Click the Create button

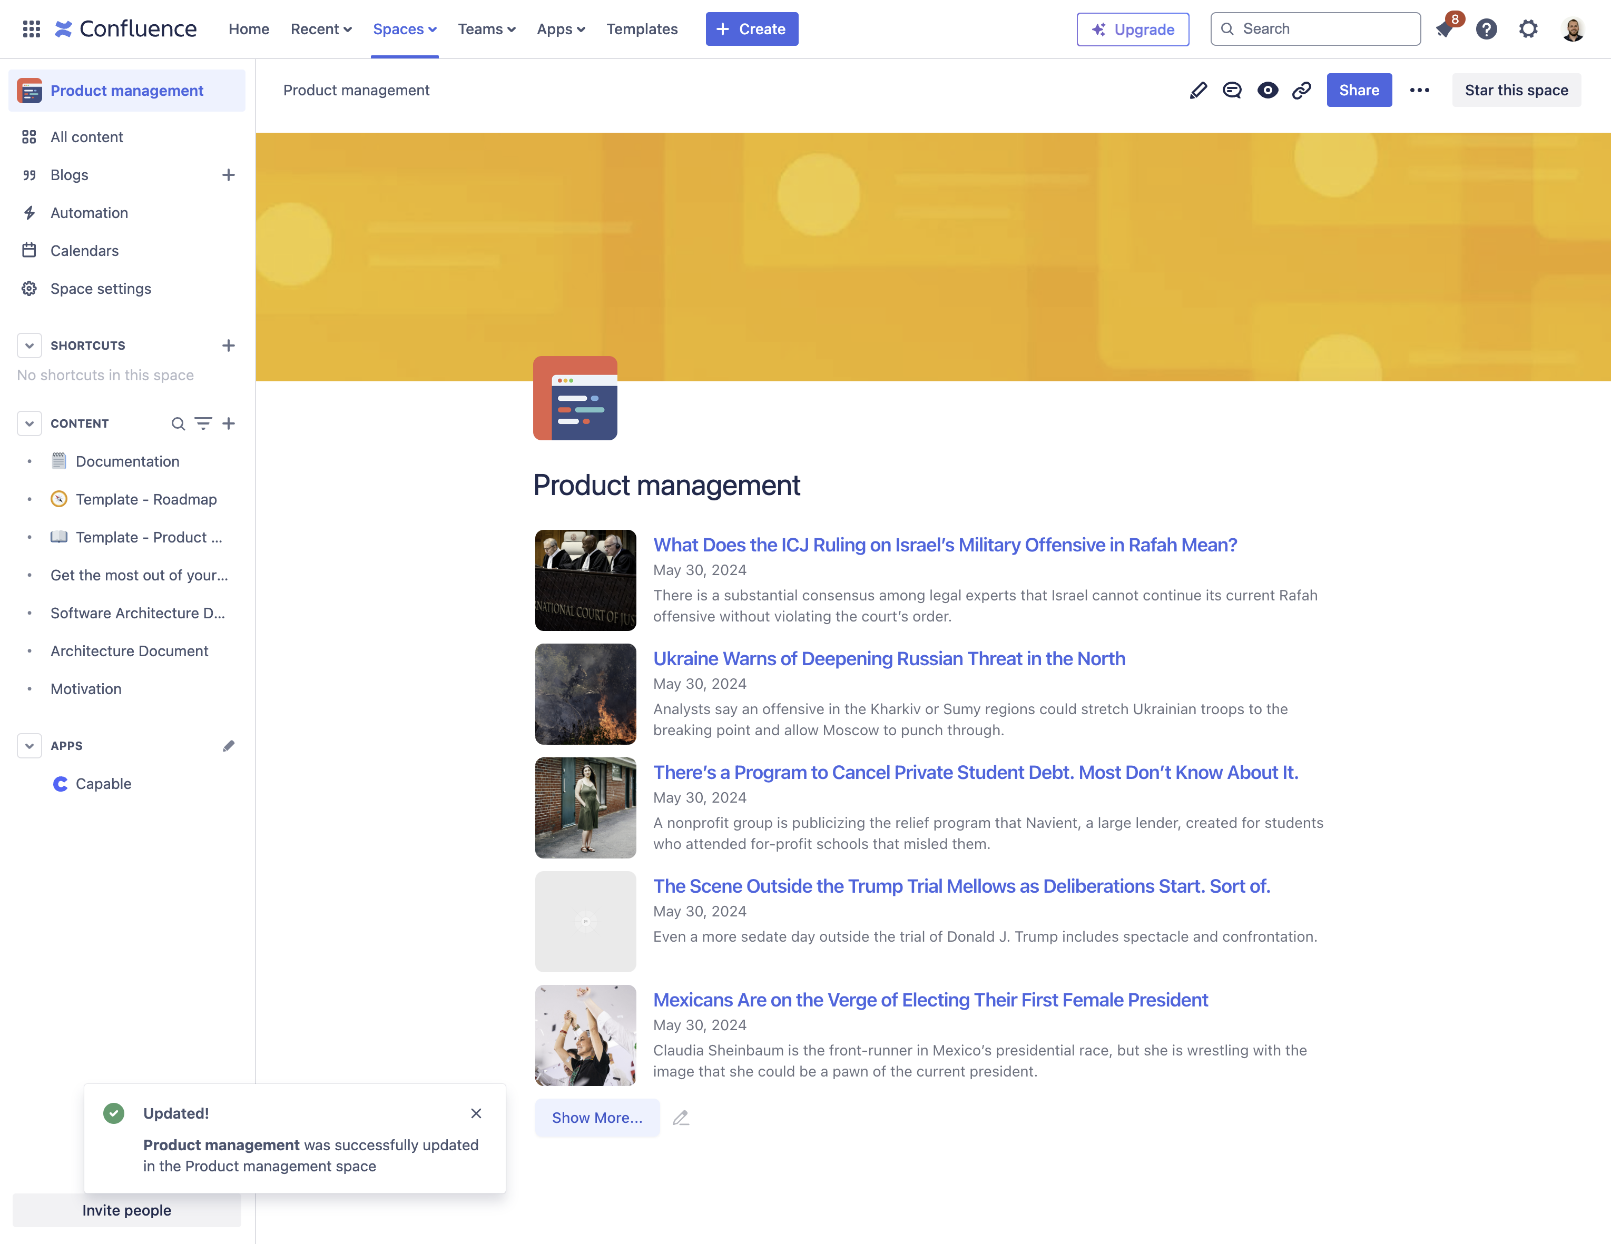(x=752, y=29)
